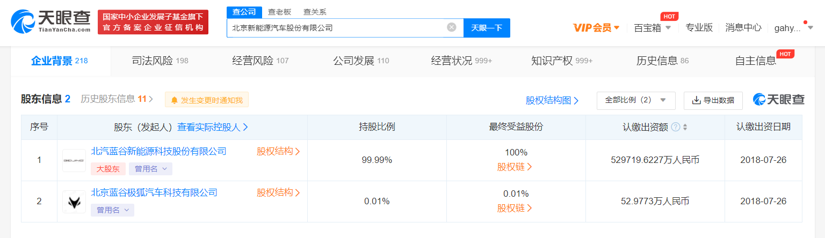This screenshot has height=238, width=825.
Task: Open 北汽蓝谷新能源科技股份有限公司 link
Action: [x=159, y=151]
